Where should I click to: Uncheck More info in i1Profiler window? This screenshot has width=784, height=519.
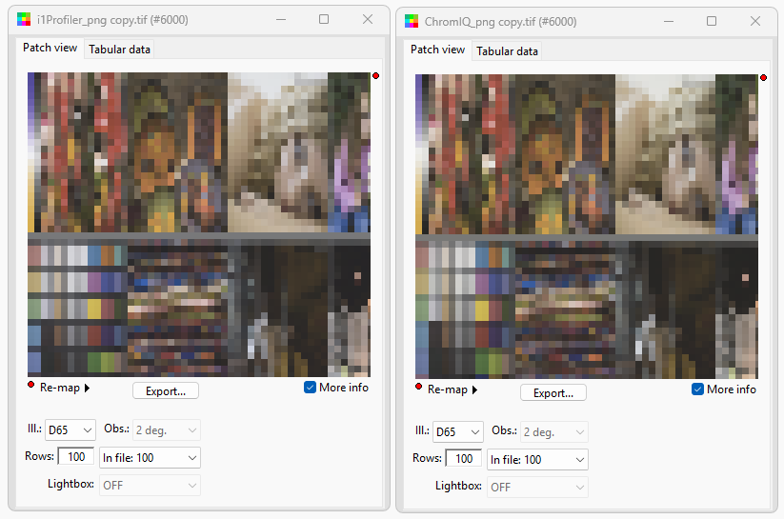310,388
